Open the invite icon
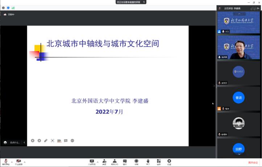The width and height of the screenshot is (262, 167). click(104, 161)
